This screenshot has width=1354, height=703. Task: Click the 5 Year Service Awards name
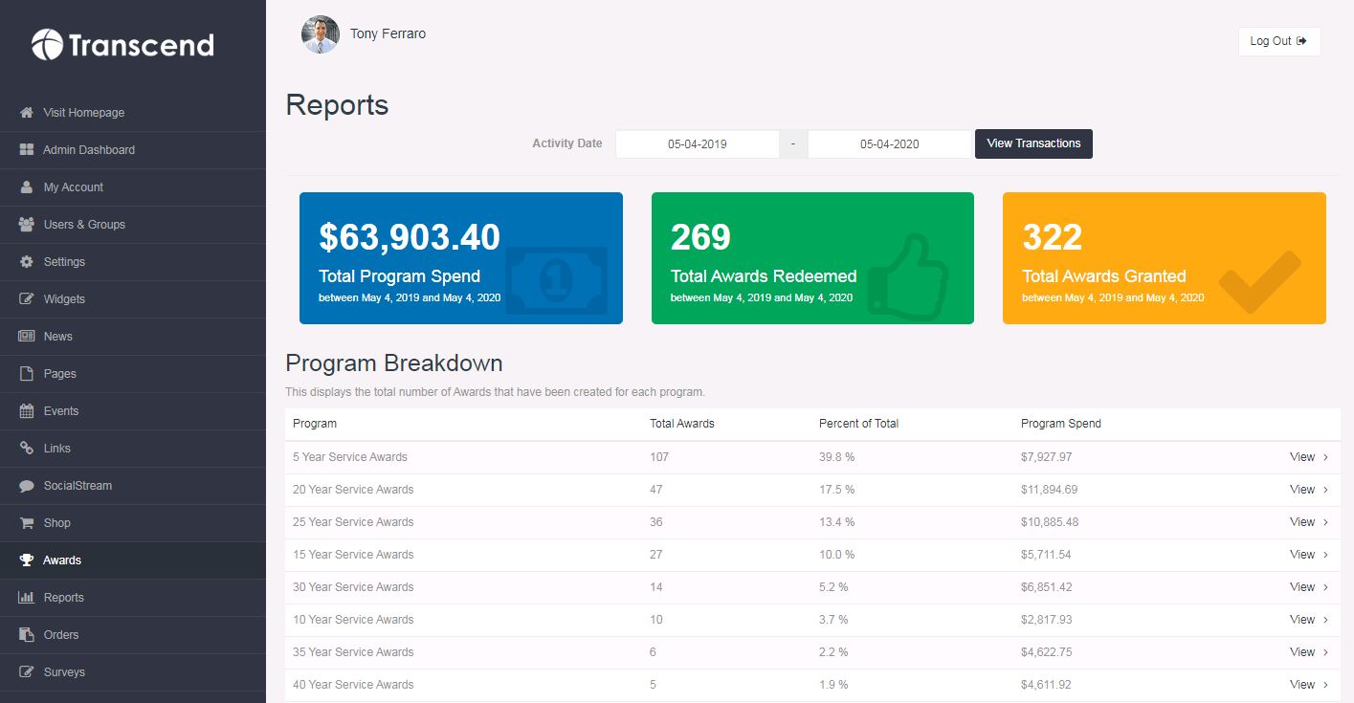[350, 457]
